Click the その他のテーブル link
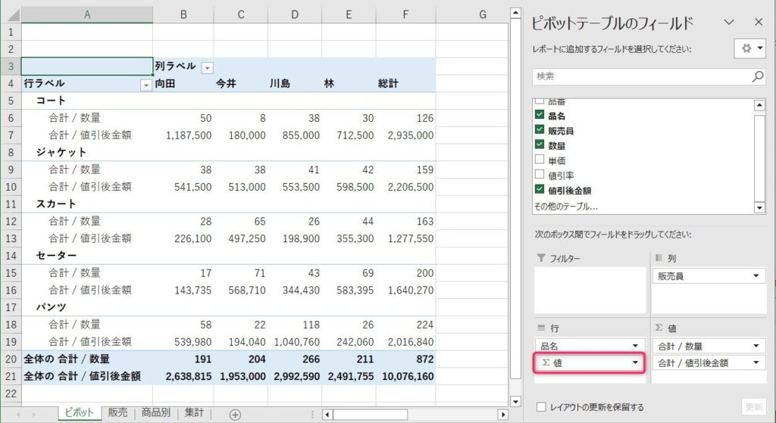Image resolution: width=776 pixels, height=423 pixels. [x=565, y=206]
